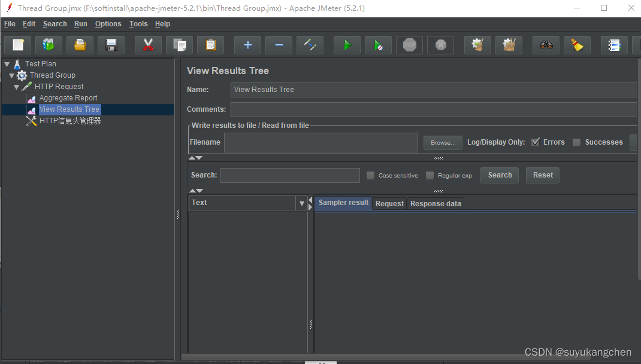Create a new test plan via New icon
641x364 pixels.
[18, 45]
